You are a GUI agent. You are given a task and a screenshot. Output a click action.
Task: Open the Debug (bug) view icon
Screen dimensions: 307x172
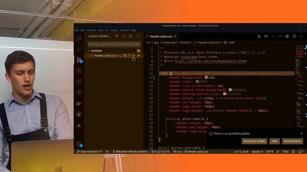coord(79,71)
